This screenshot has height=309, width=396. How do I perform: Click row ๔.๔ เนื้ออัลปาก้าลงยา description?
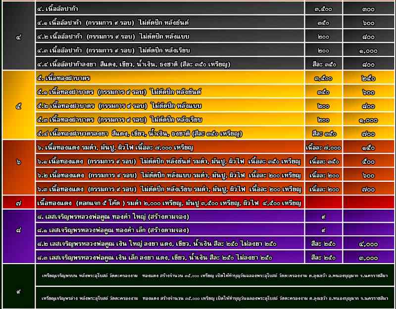click(x=126, y=64)
